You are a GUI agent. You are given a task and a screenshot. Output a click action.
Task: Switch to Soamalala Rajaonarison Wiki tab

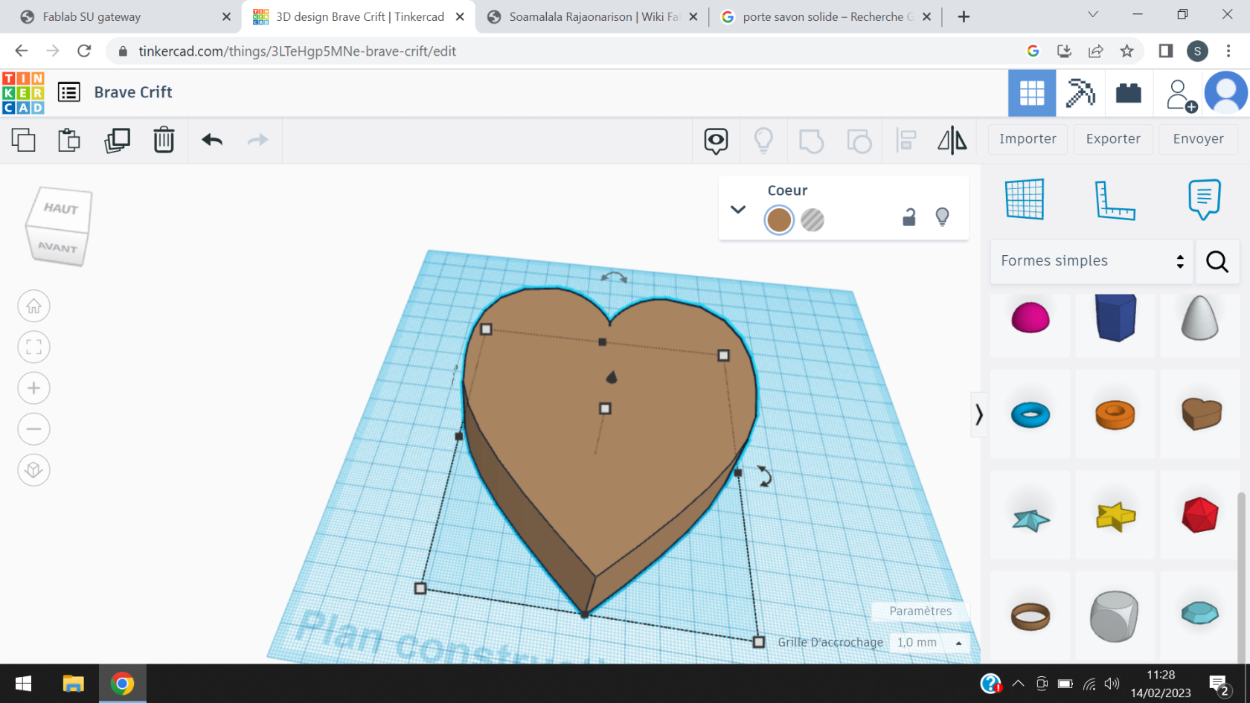click(593, 16)
